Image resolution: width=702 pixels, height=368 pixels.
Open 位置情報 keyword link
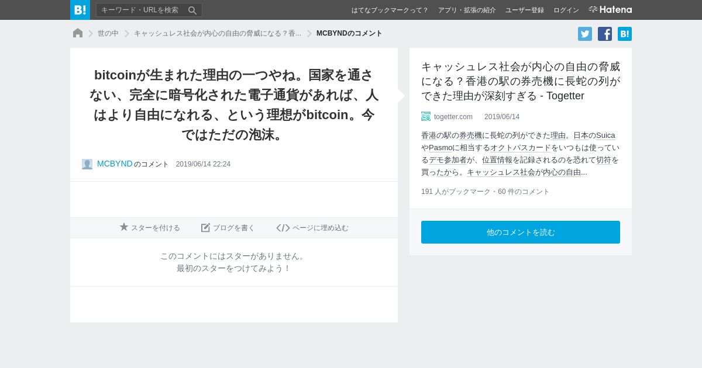[497, 160]
